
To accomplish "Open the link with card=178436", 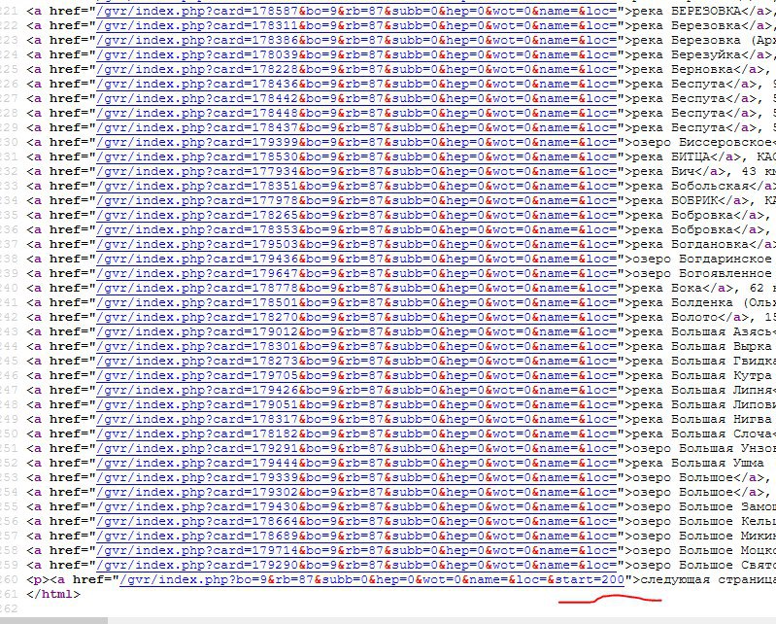I will (x=356, y=85).
